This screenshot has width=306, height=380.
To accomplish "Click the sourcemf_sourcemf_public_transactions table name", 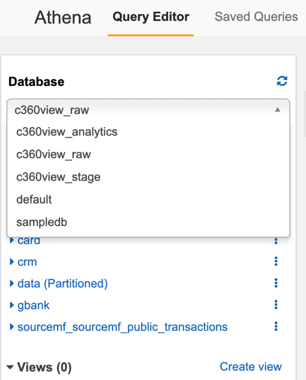I will pyautogui.click(x=123, y=327).
